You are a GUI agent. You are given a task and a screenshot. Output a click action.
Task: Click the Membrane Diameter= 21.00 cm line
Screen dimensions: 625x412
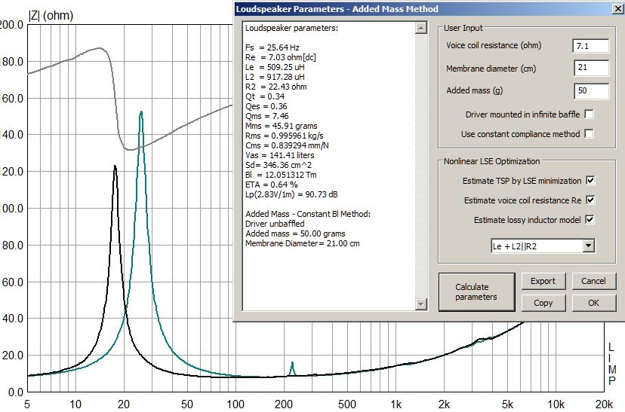tap(303, 243)
